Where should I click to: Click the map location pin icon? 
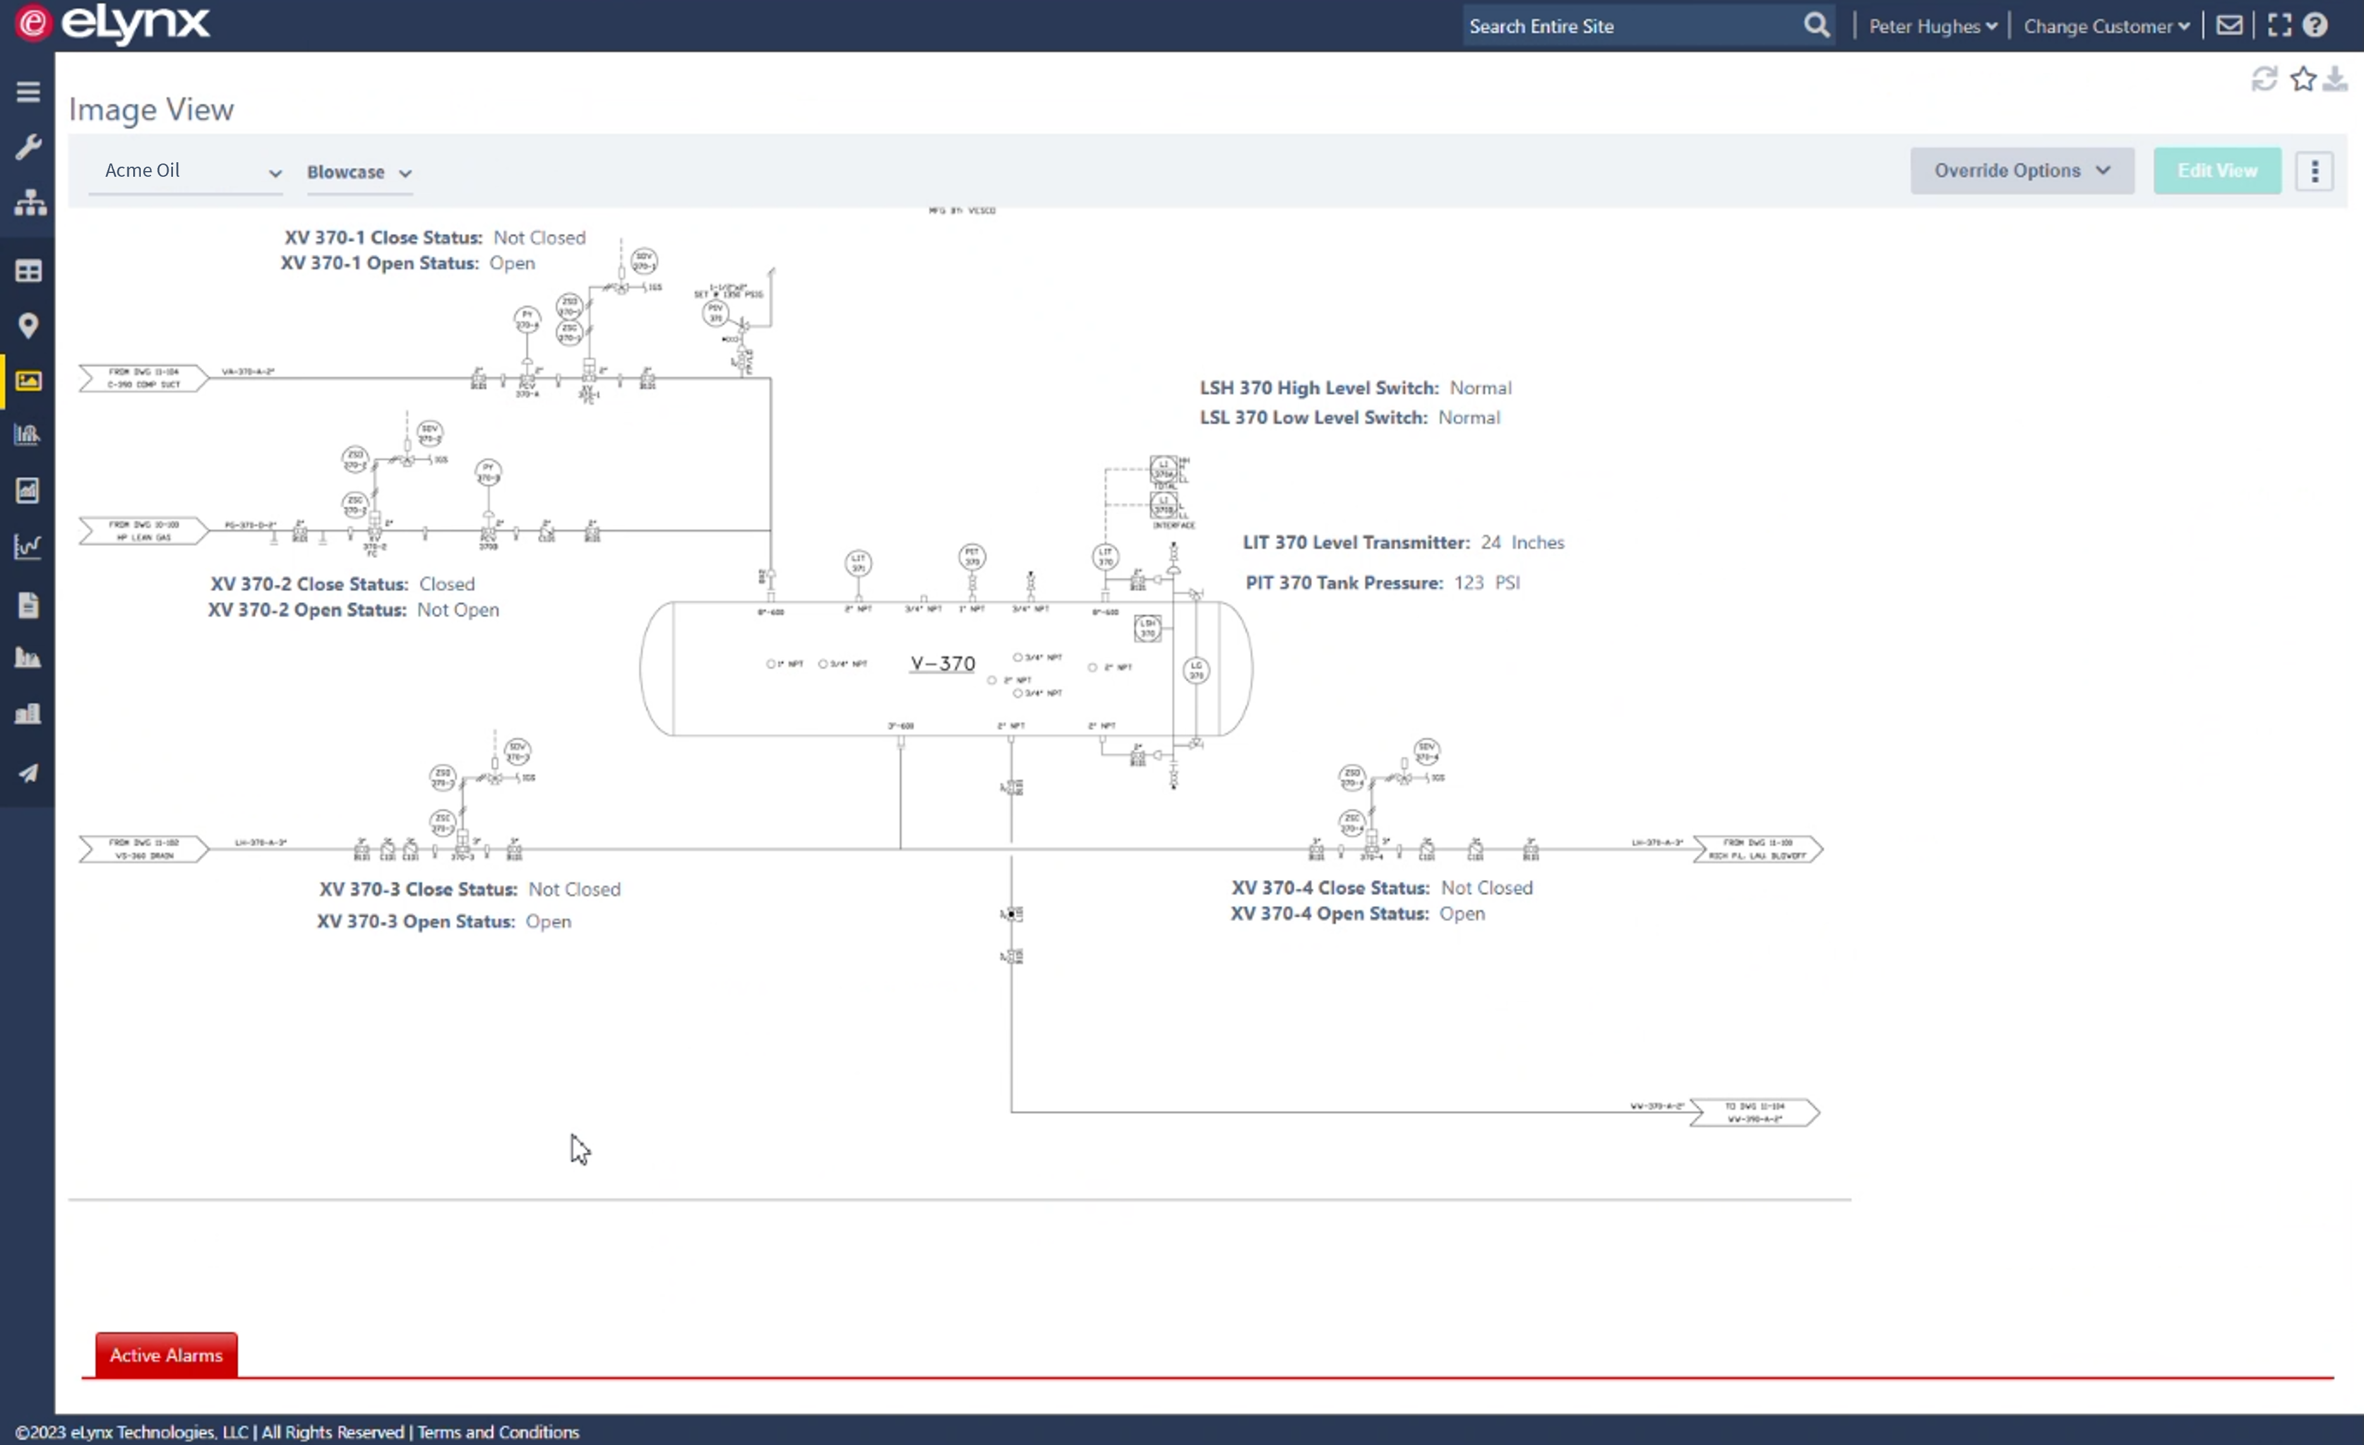tap(28, 326)
